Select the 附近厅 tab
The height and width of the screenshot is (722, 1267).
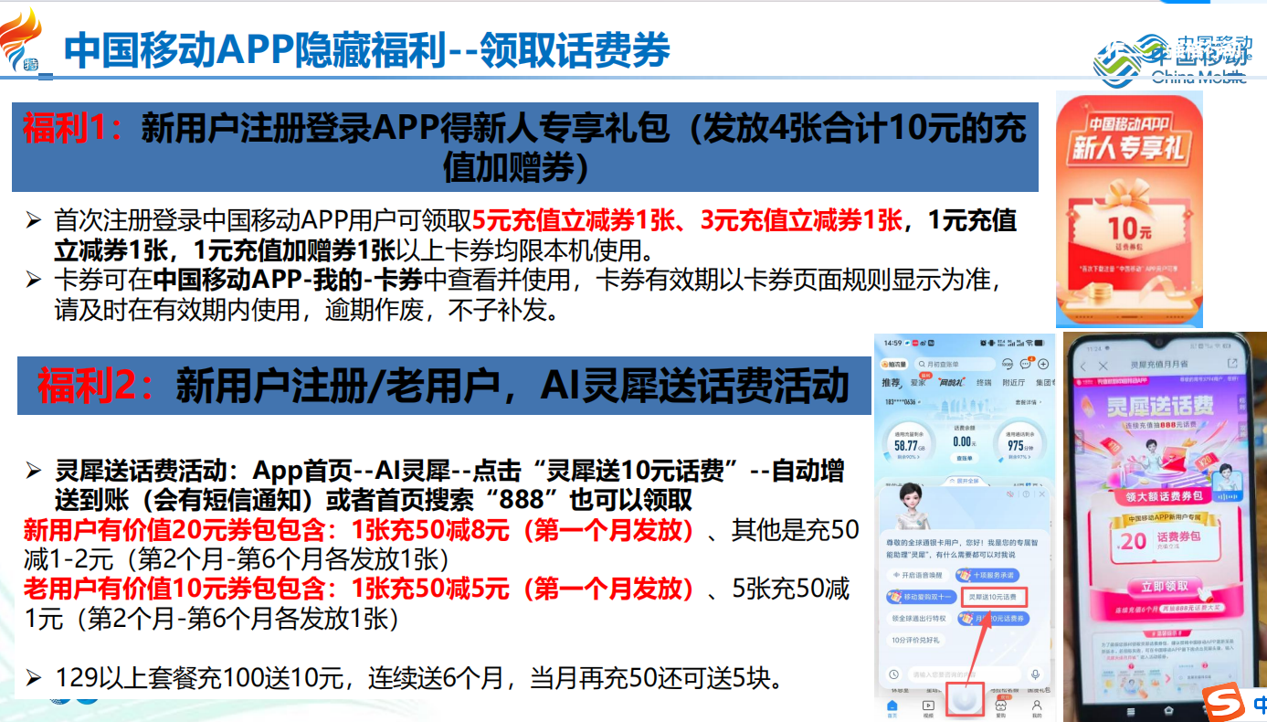point(1012,383)
